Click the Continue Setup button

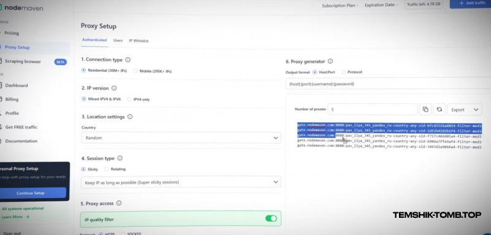click(31, 193)
